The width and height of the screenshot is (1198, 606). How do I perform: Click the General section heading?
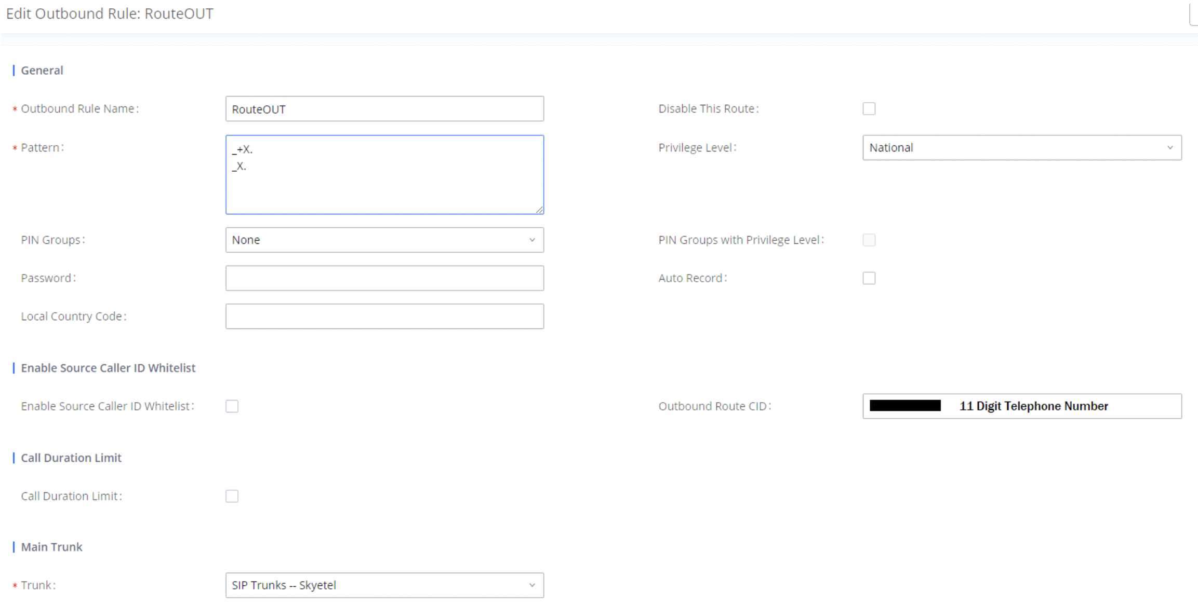pyautogui.click(x=42, y=71)
